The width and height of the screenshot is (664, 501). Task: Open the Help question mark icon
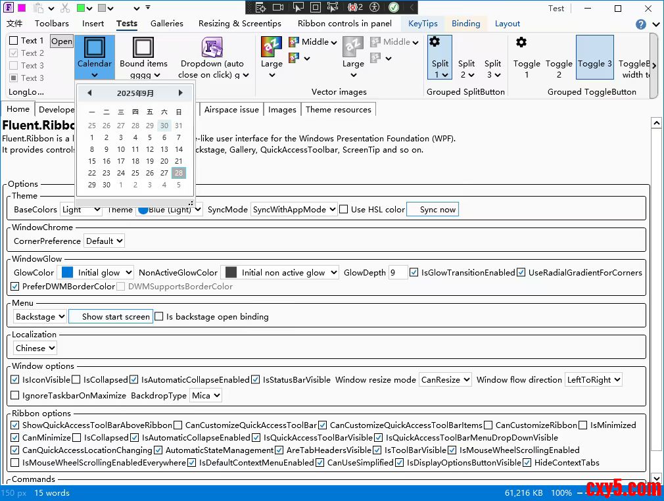point(641,24)
